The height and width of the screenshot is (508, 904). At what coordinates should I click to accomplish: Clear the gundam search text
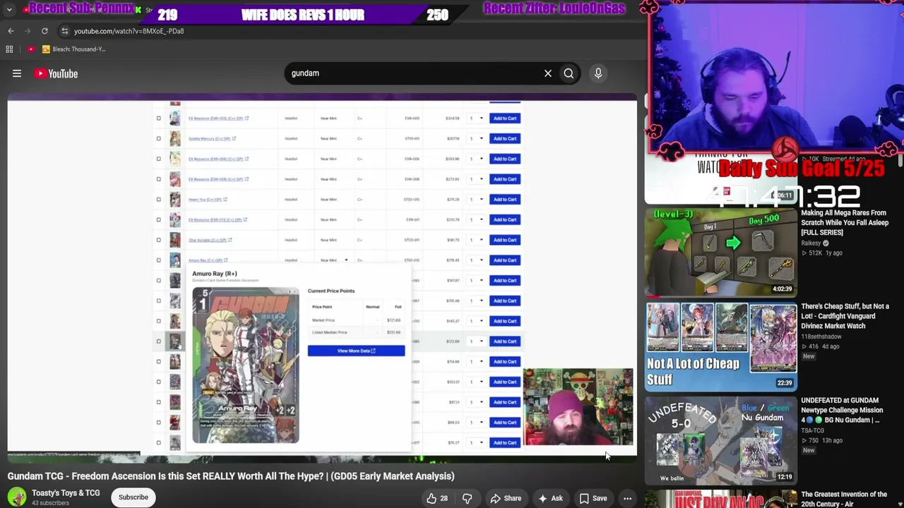548,73
